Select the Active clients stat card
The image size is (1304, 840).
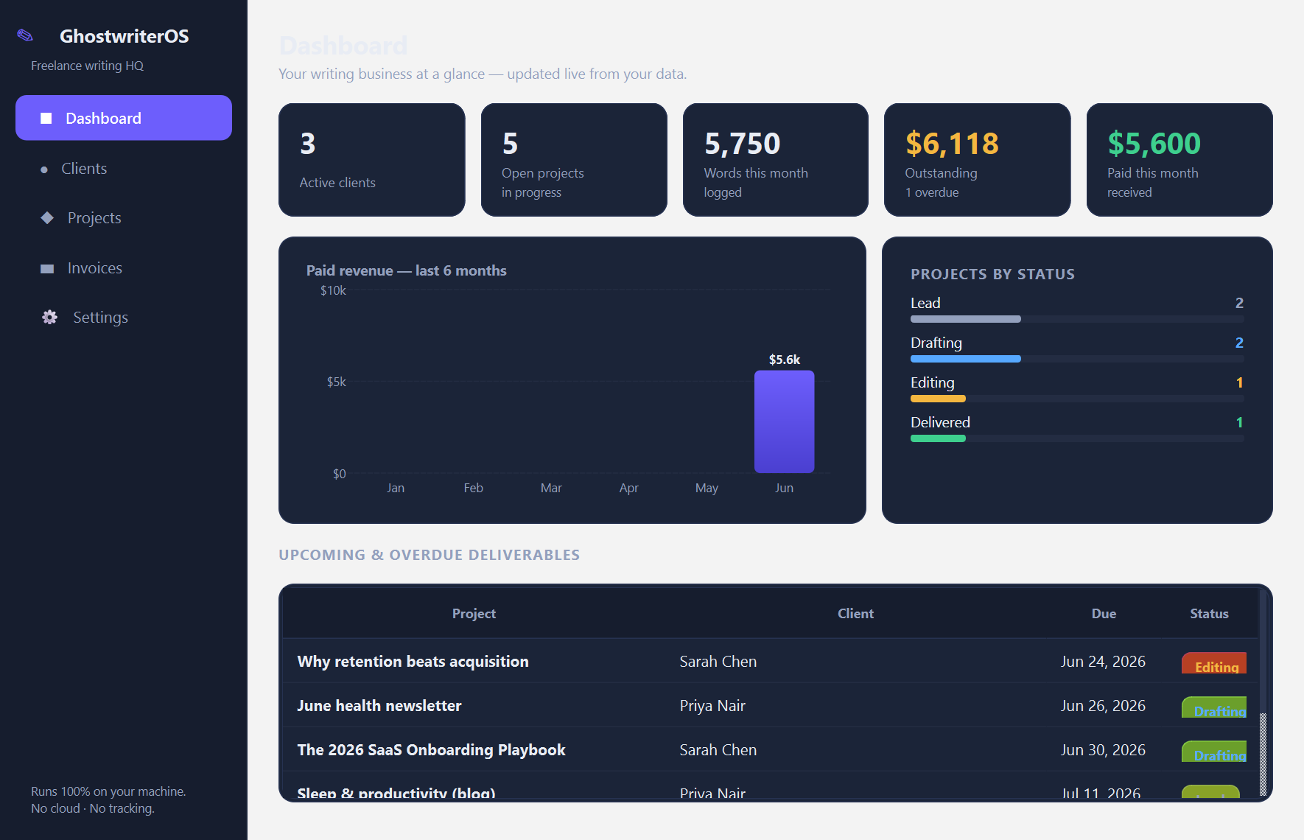tap(372, 160)
